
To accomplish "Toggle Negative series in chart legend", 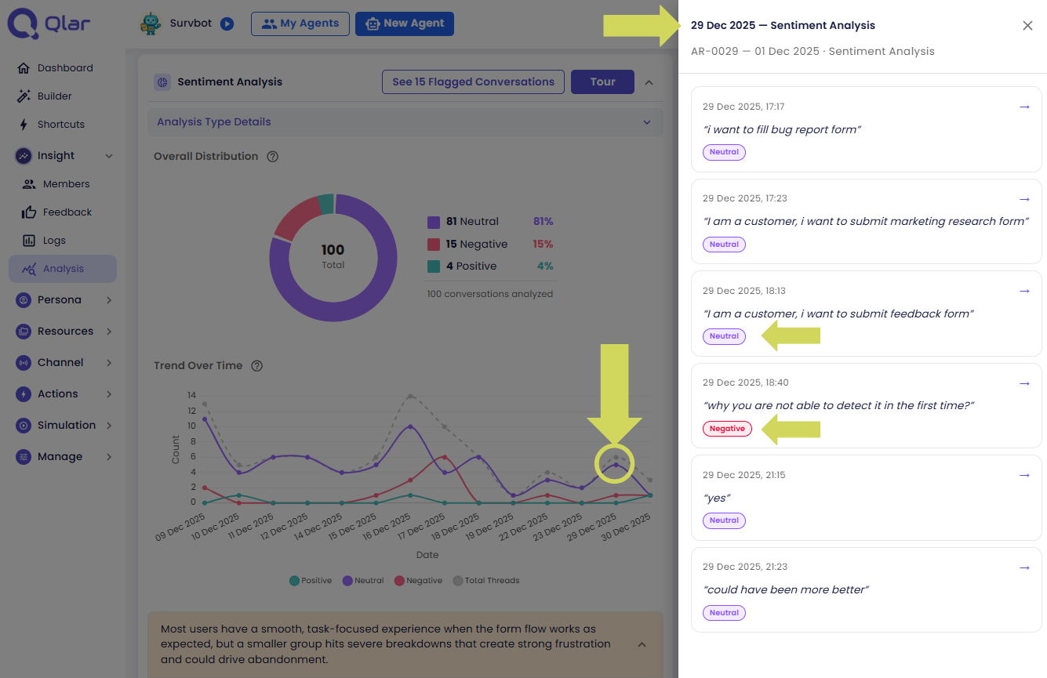I will tap(418, 581).
